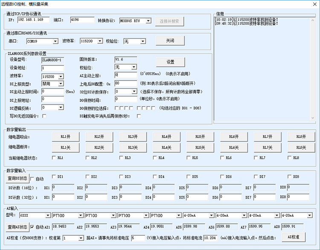Enable the DI5 input checkbox

pyautogui.click(x=189, y=177)
